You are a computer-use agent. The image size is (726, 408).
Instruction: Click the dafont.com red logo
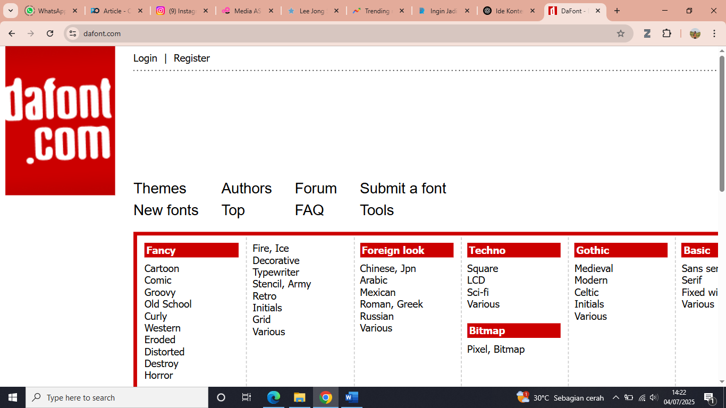(x=60, y=121)
